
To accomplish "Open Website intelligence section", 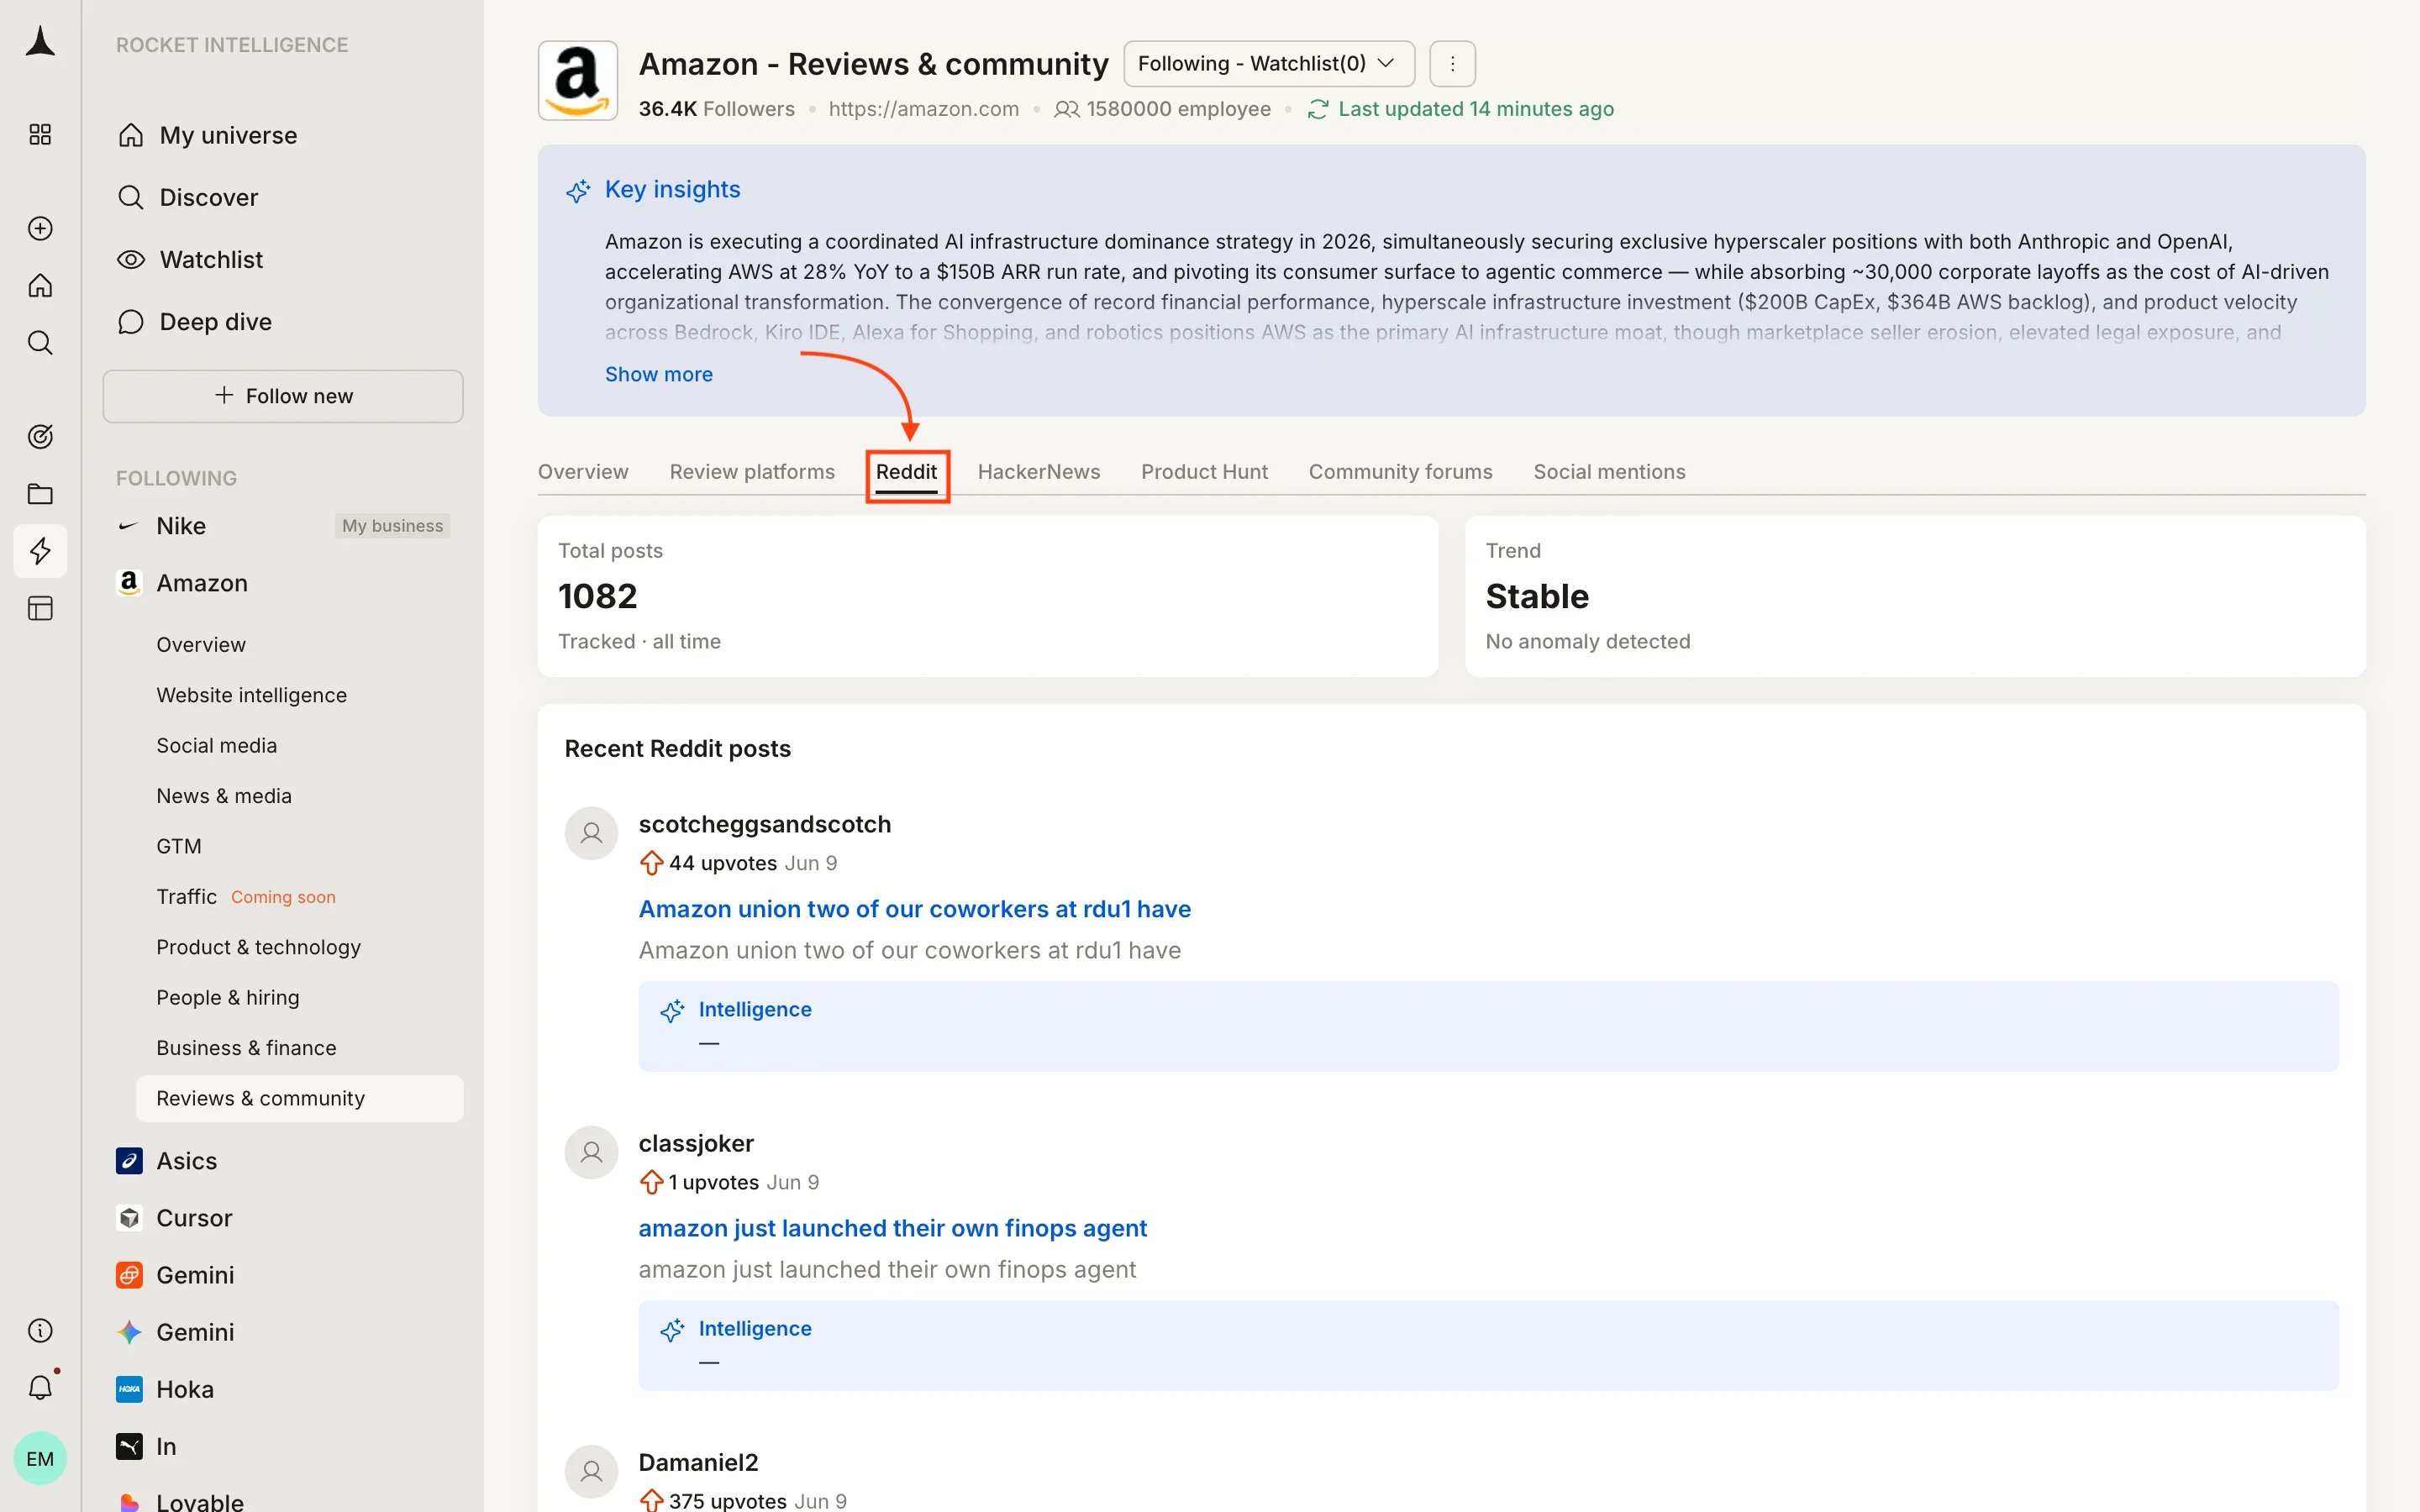I will click(x=252, y=695).
